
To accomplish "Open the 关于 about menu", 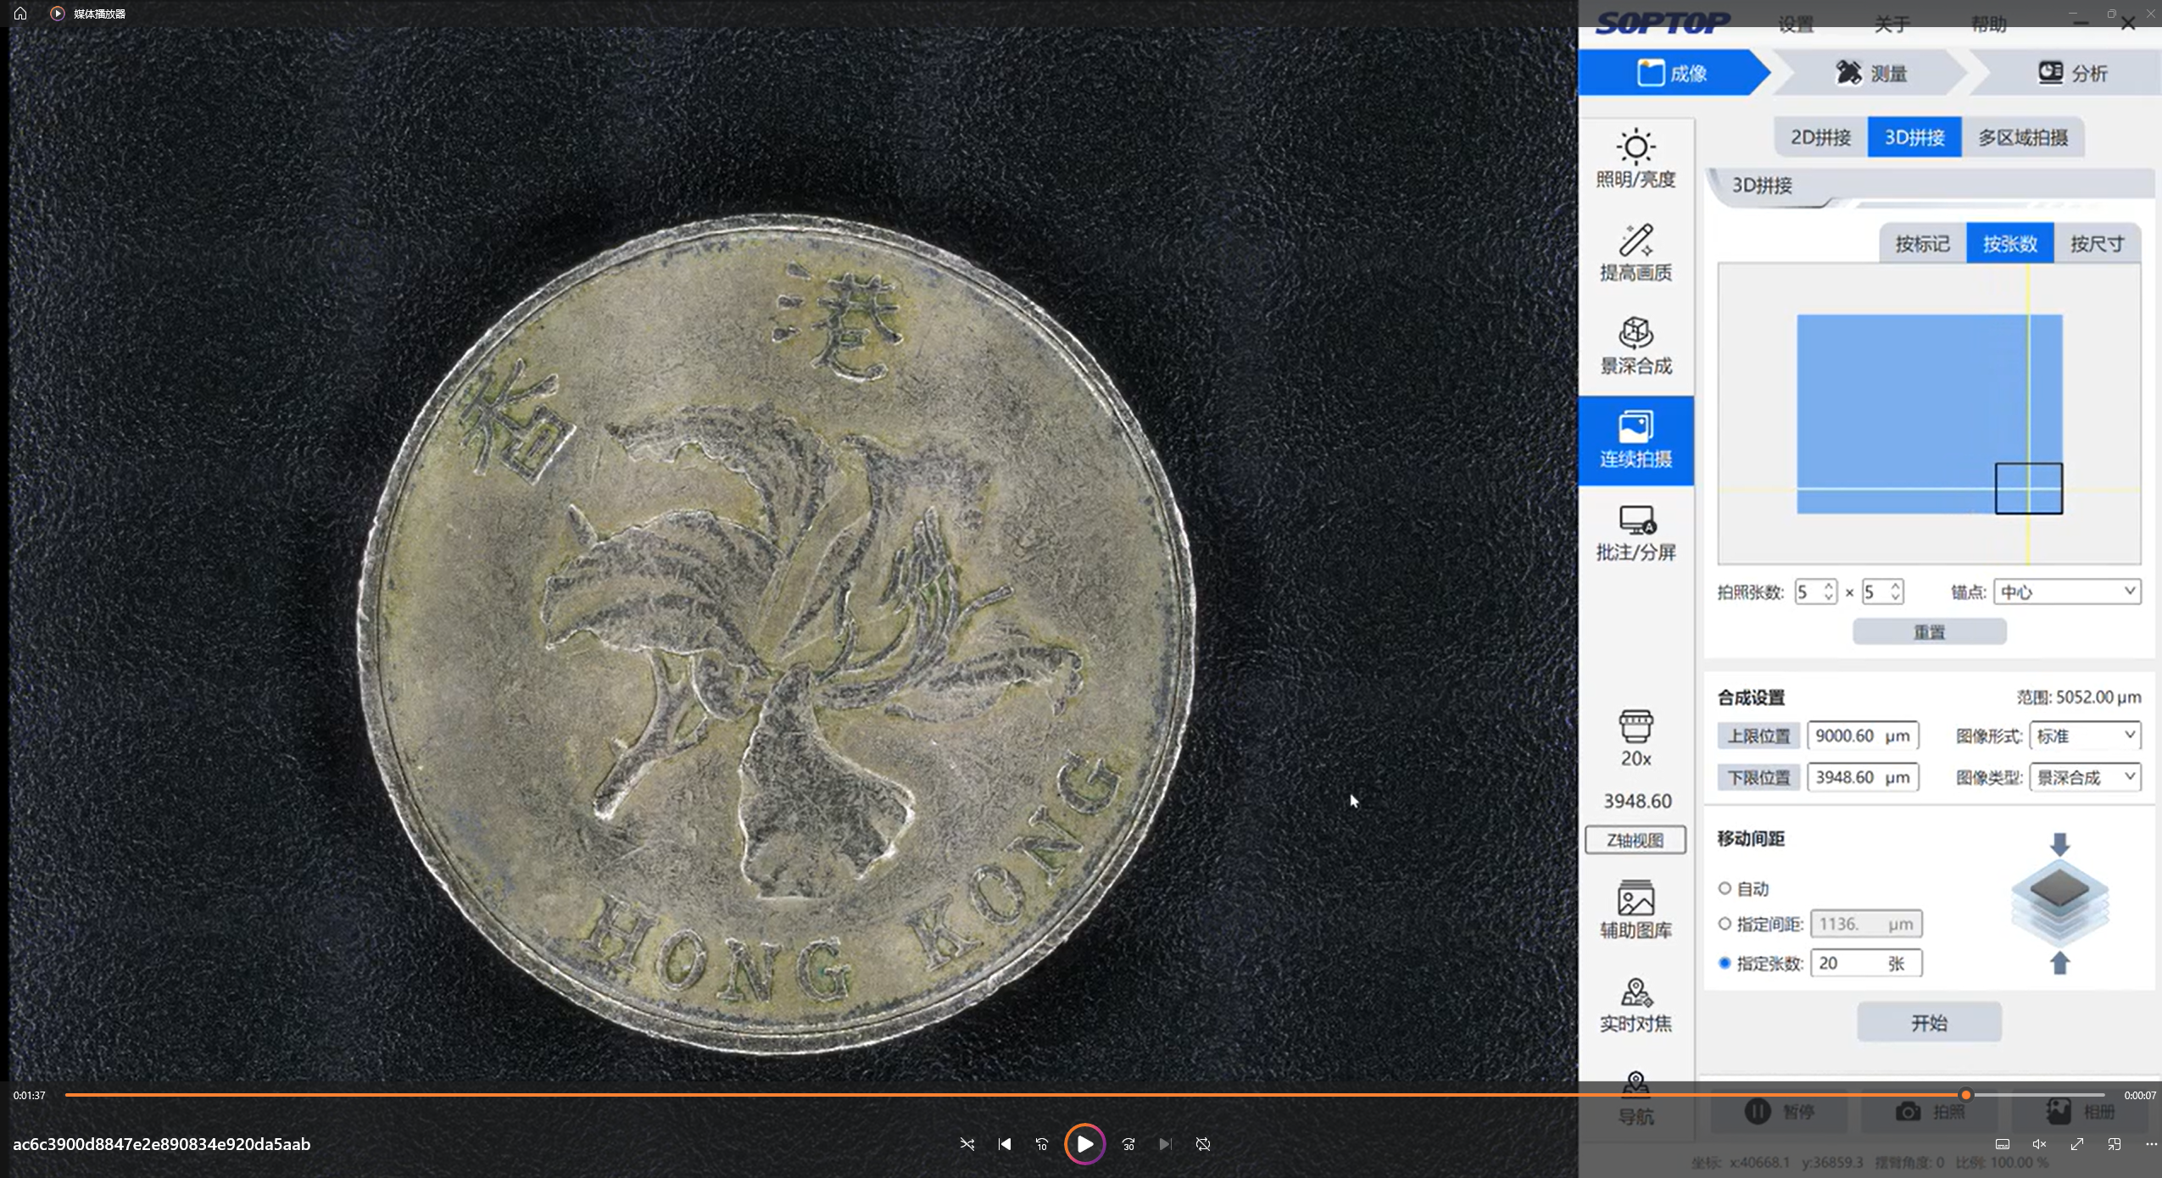I will pos(1892,25).
